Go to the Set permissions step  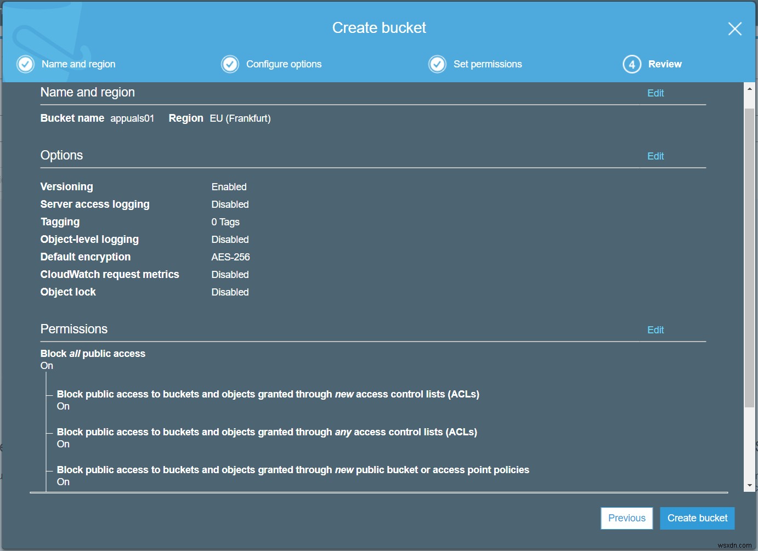pos(488,64)
